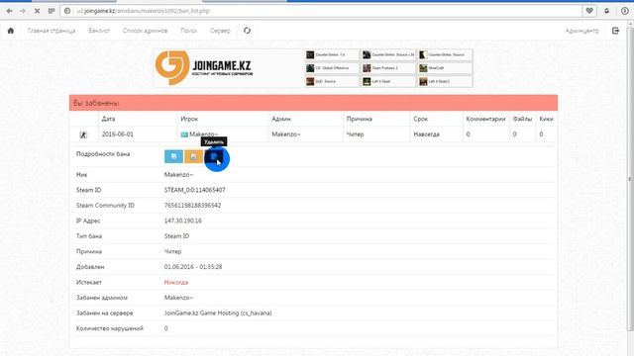Click the IP address 147.30.190.16
Viewport: 634px width, 356px height.
(182, 221)
